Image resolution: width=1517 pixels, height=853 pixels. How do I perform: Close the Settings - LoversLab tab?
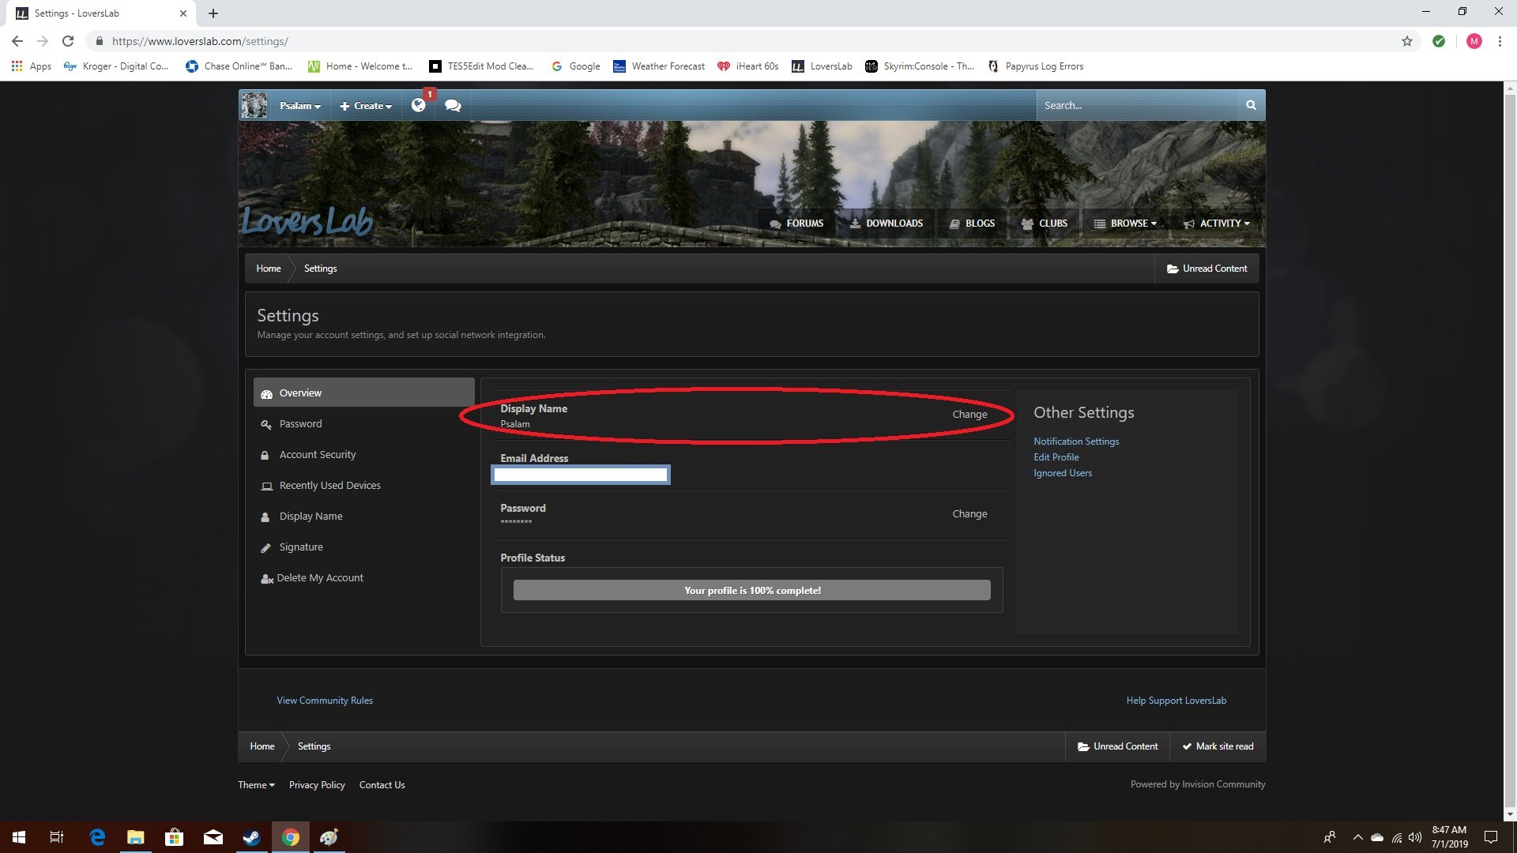click(183, 13)
